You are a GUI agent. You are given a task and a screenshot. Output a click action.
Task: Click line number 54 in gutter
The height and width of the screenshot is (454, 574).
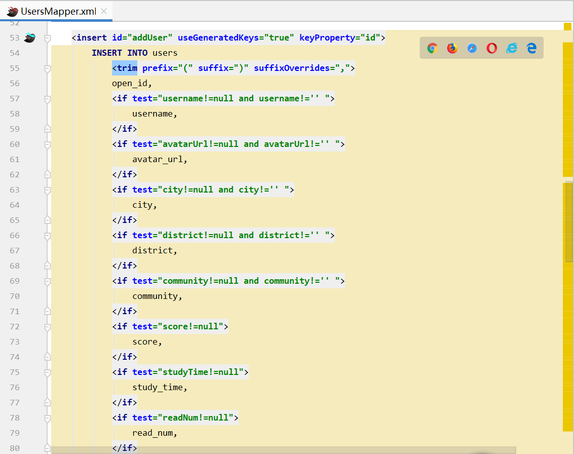(15, 53)
